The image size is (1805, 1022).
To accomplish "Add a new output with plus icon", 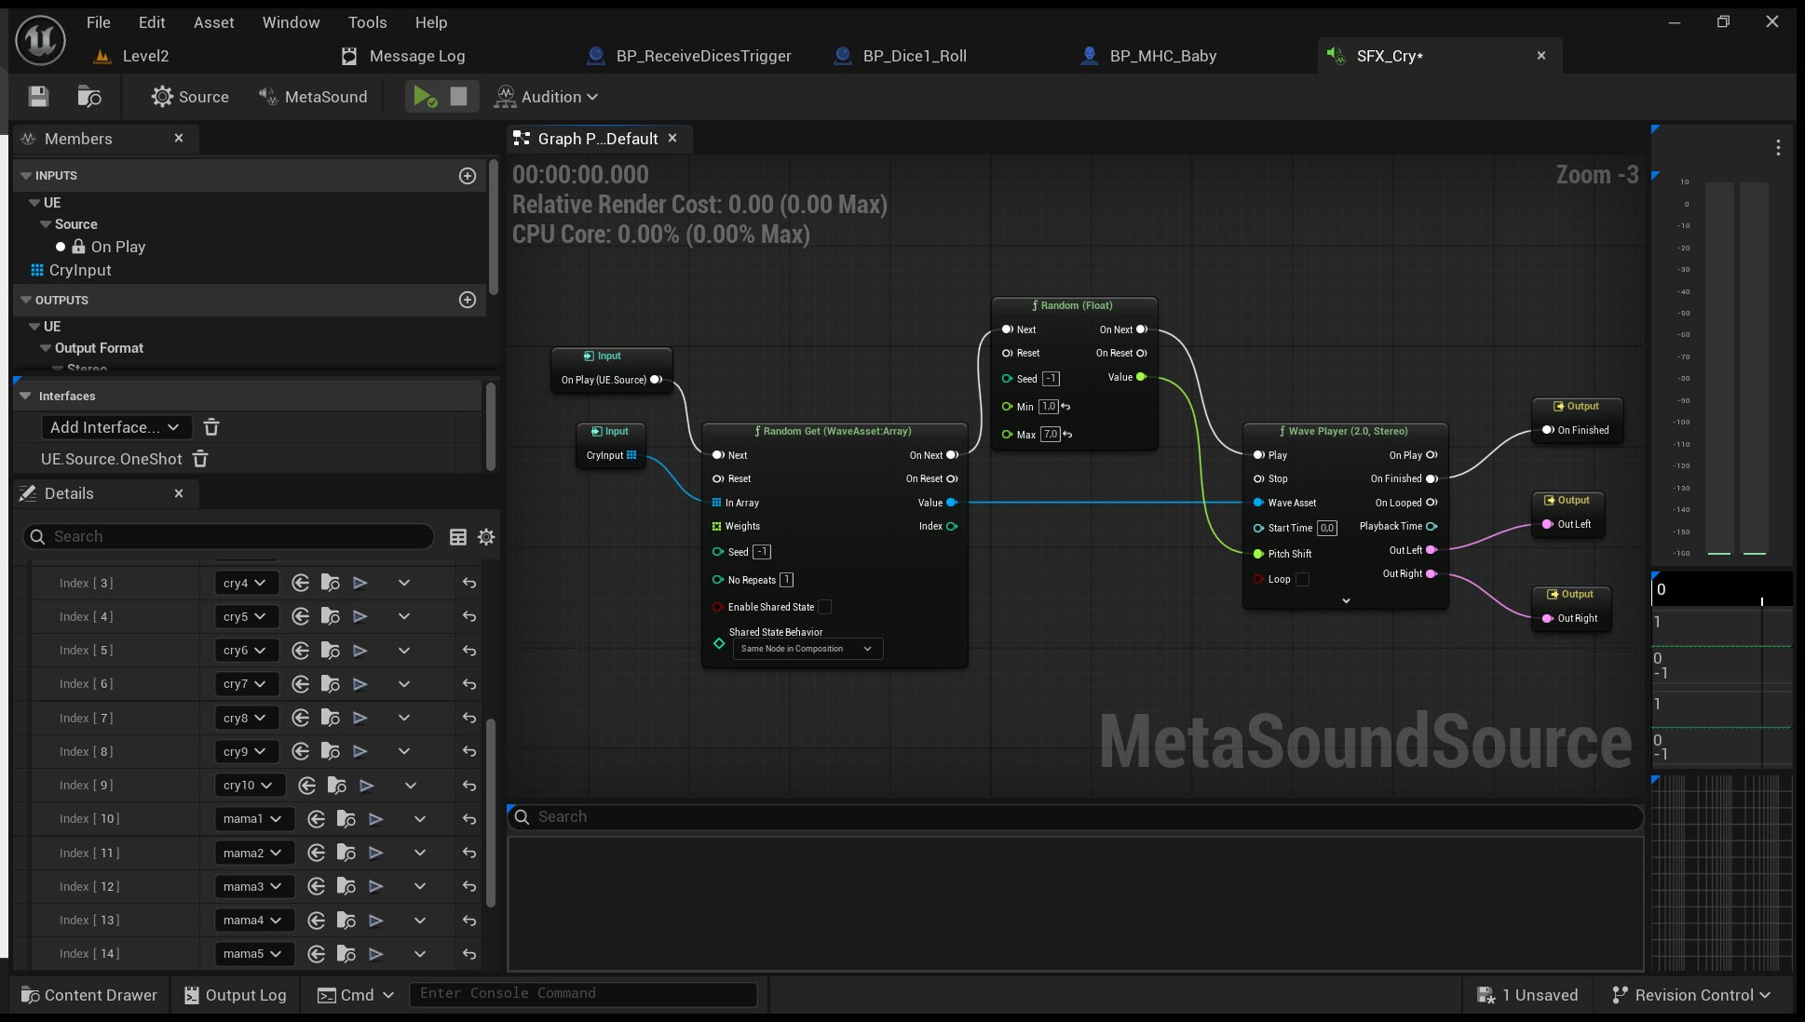I will (468, 300).
